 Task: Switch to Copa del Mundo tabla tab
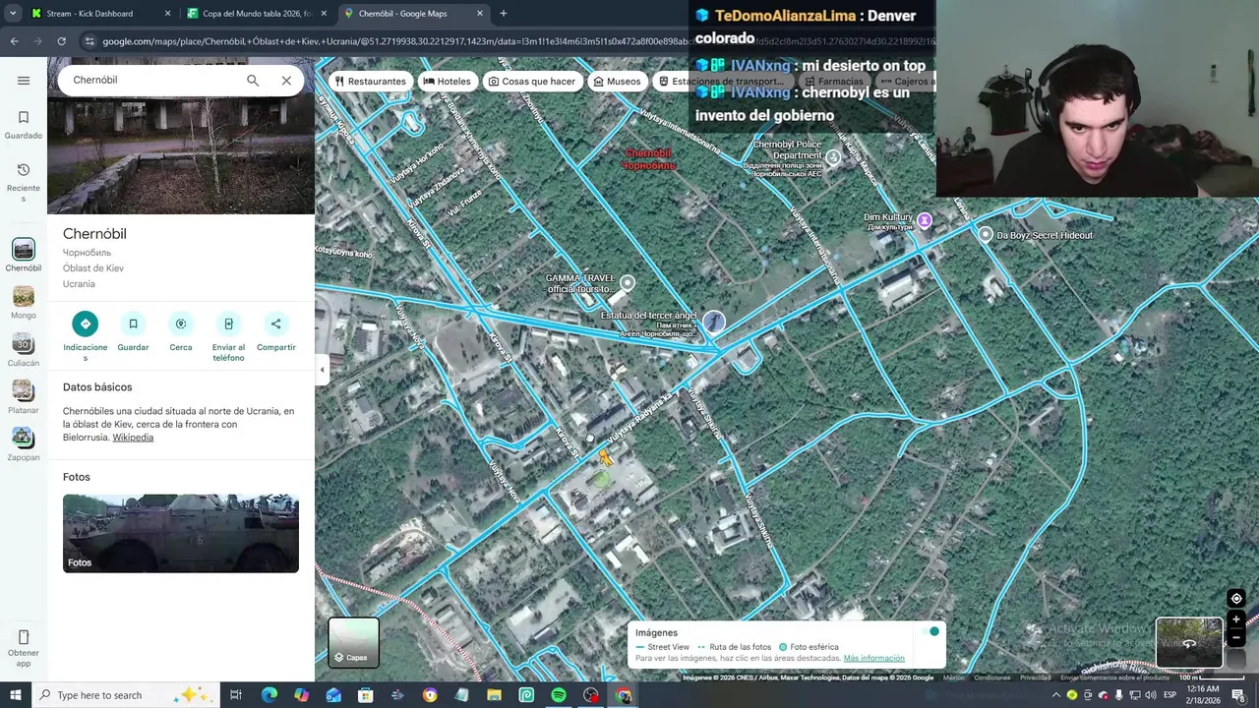(256, 14)
